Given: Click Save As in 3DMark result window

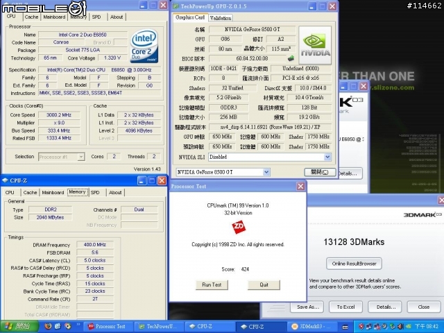Looking at the screenshot, I should (x=307, y=307).
